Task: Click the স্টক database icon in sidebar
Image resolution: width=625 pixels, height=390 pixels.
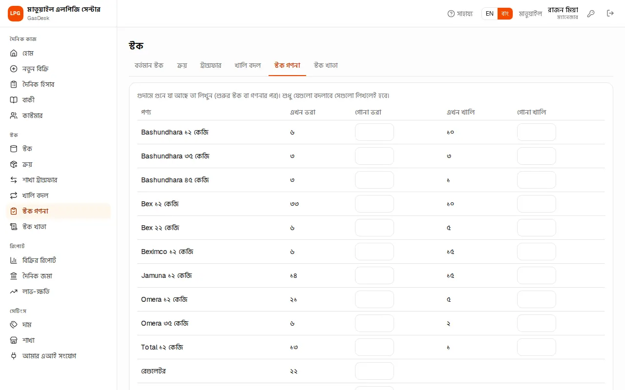Action: [14, 149]
